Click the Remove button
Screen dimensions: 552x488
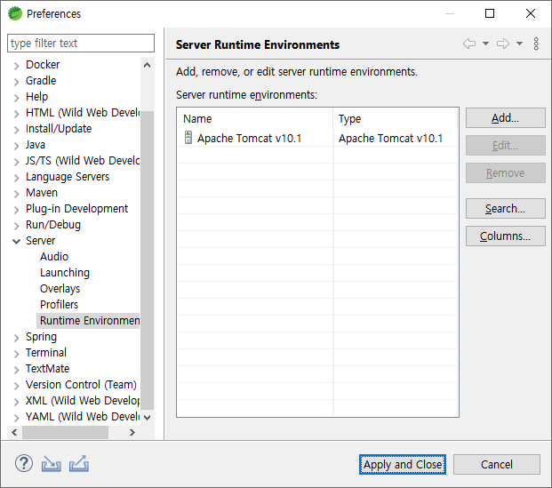pyautogui.click(x=506, y=172)
